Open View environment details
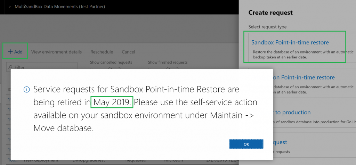356x165 pixels. coord(56,52)
